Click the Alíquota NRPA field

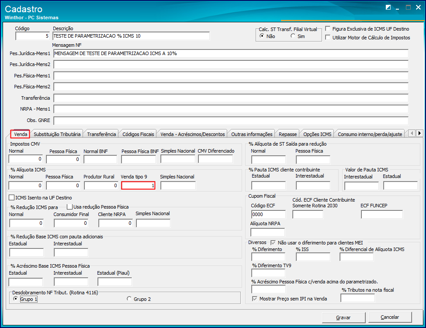coord(267,233)
